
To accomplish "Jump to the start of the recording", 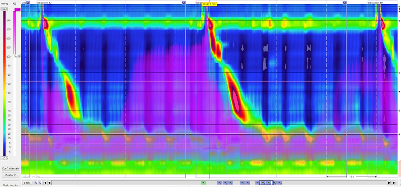I will (x=44, y=183).
